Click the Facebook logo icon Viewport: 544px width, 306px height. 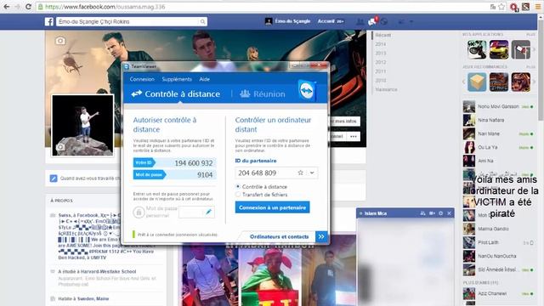pyautogui.click(x=49, y=21)
